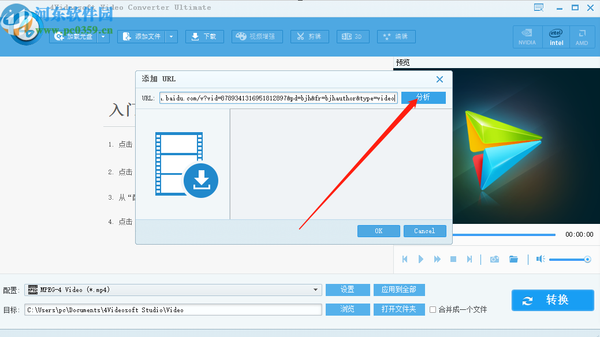Image resolution: width=600 pixels, height=337 pixels.
Task: Close the Add URL dialog
Action: pyautogui.click(x=439, y=79)
